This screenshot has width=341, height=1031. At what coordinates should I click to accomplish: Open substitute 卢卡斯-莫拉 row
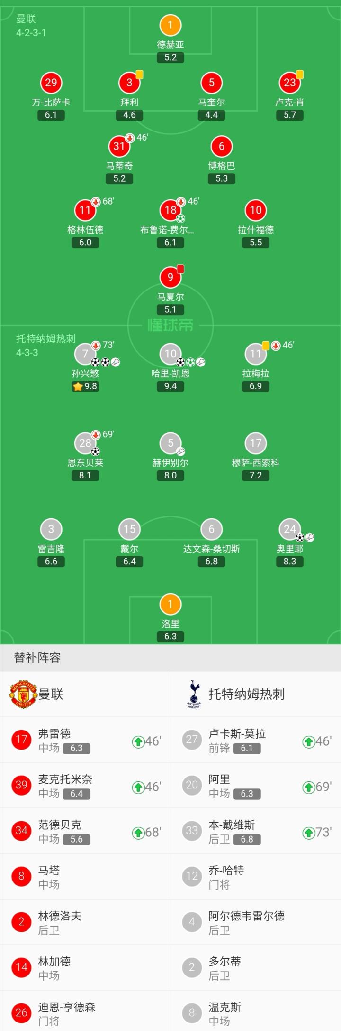(256, 741)
